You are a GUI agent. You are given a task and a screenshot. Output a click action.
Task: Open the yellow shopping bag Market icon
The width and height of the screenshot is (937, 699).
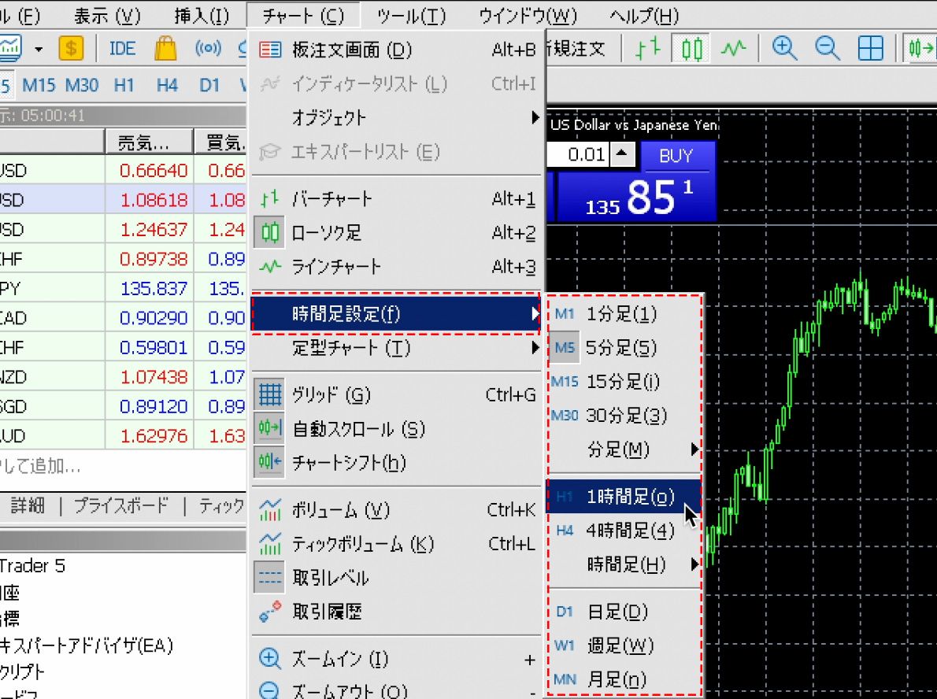tap(165, 49)
